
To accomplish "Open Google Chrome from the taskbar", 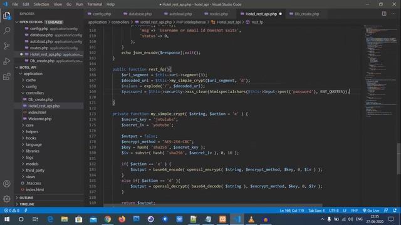I will point(108,219).
